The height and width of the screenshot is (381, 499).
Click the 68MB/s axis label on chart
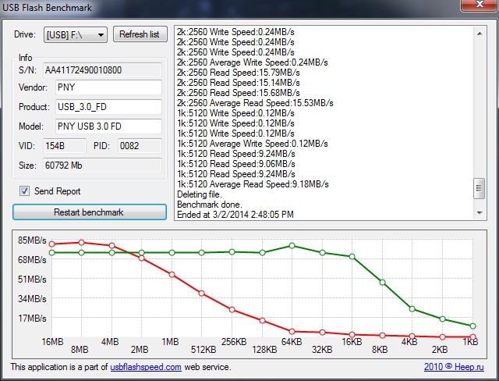32,260
